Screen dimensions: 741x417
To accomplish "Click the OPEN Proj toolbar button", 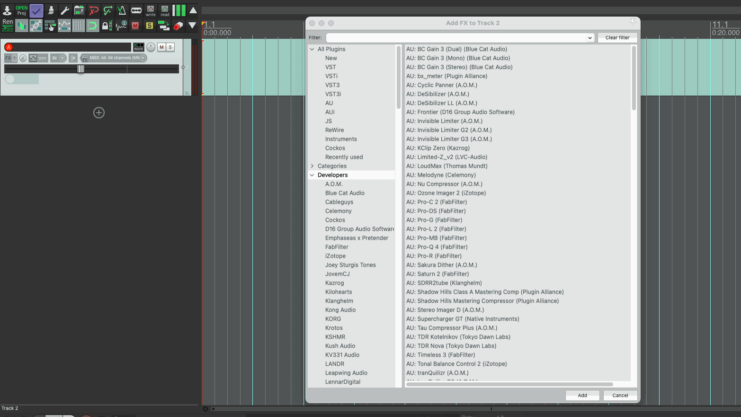I will point(22,10).
